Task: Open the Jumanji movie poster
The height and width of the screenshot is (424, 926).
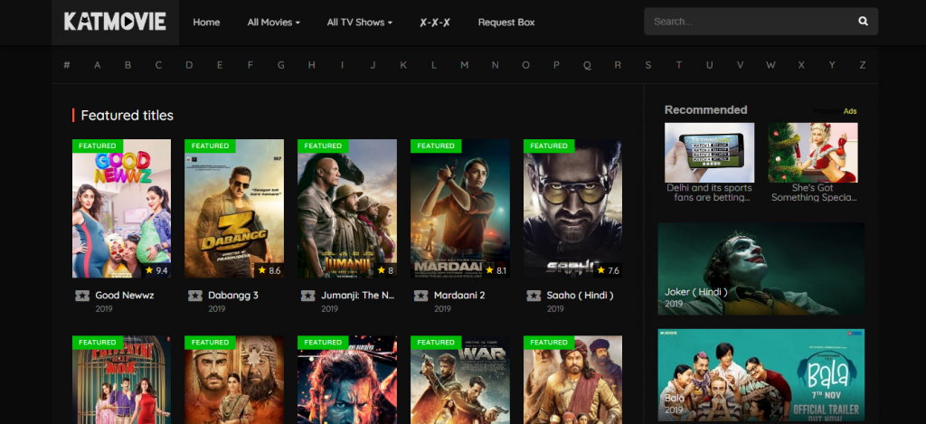Action: (347, 209)
